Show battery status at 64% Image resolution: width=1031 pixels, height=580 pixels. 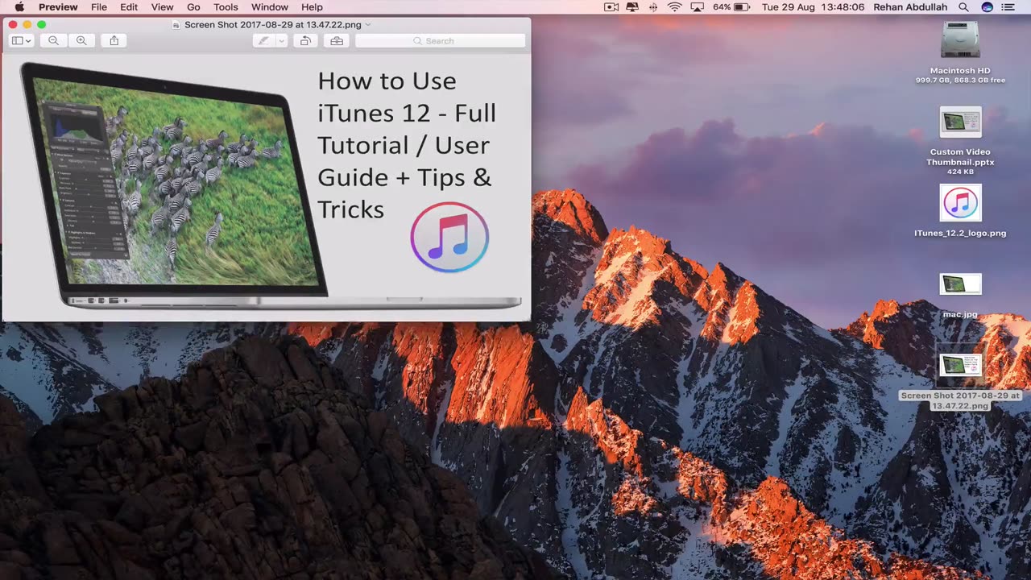pos(731,7)
